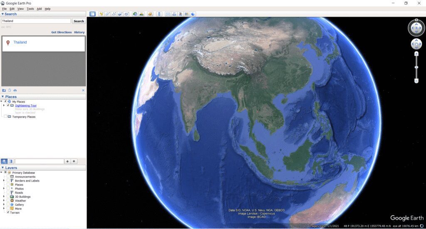Click the Print toolbar icon
The image size is (426, 229).
[174, 14]
